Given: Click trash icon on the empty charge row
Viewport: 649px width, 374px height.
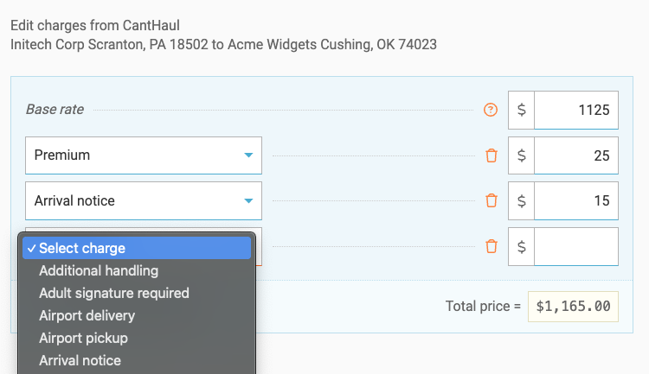Looking at the screenshot, I should click(492, 246).
